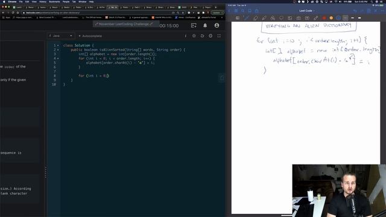386x217 pixels.
Task: Select the thickest stroke thickness option
Action: [359, 18]
